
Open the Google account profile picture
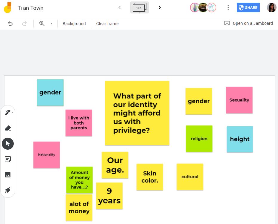[x=271, y=8]
